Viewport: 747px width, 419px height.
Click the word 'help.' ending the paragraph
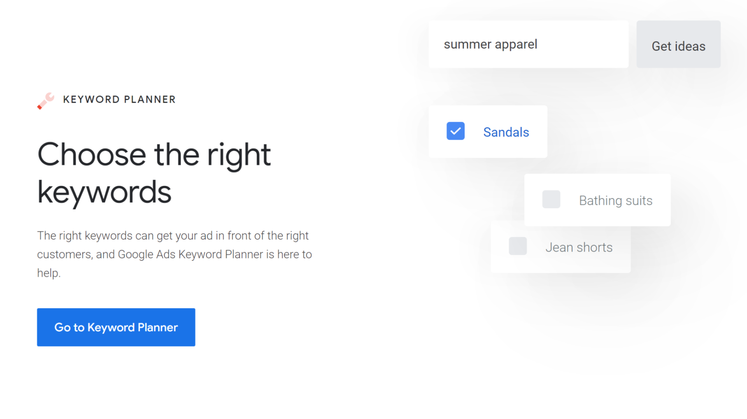tap(49, 273)
